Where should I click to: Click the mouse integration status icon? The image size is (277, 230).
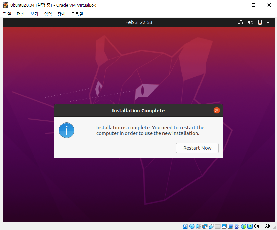click(x=244, y=226)
